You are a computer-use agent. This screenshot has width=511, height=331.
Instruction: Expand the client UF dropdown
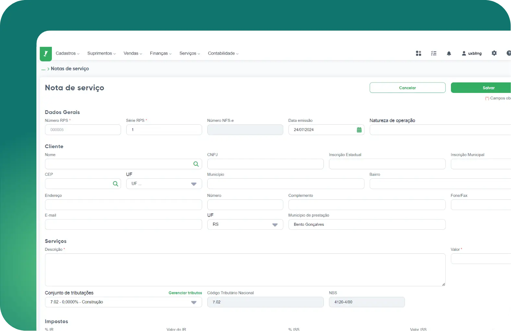[x=164, y=184]
